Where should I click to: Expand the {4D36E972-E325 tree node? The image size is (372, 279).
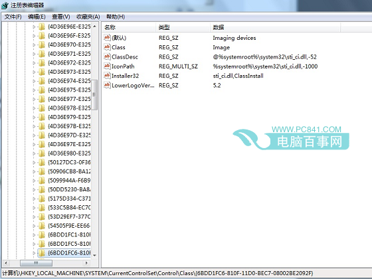click(34, 63)
